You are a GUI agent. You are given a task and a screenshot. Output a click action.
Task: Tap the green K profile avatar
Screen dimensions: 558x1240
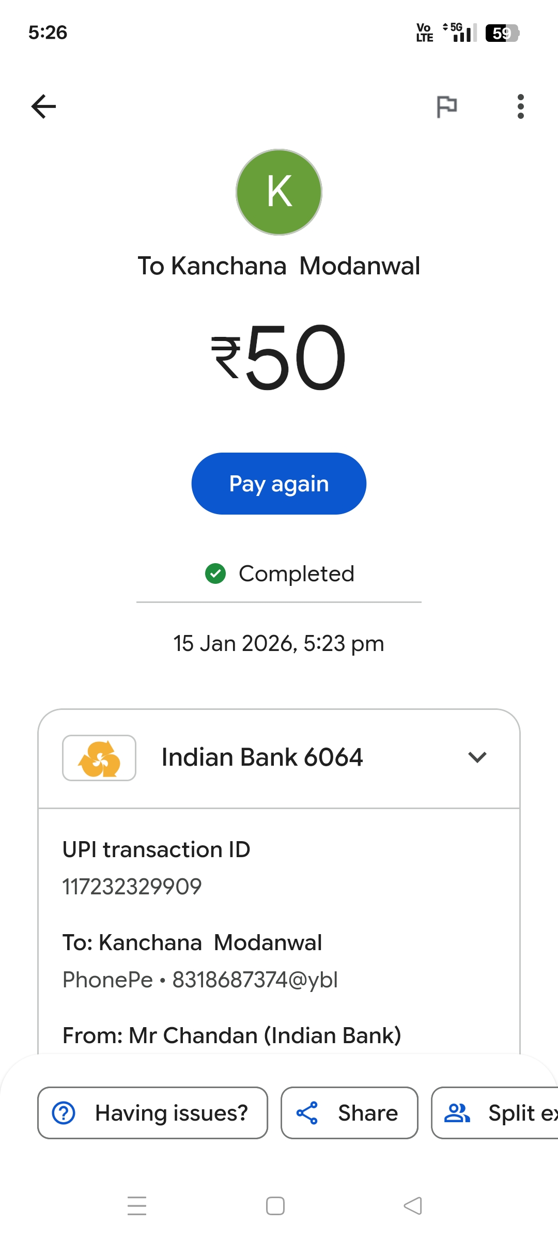click(279, 192)
